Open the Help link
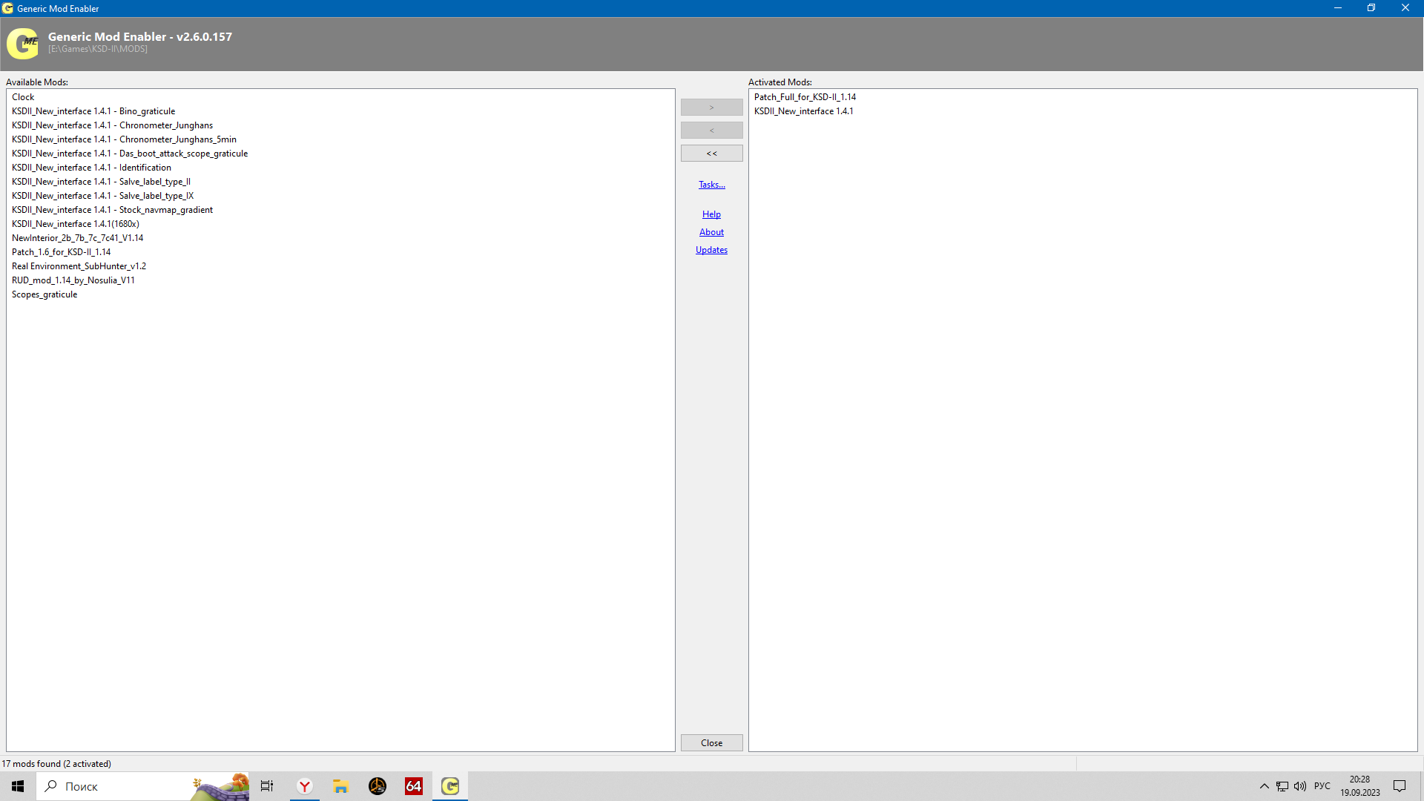Viewport: 1424px width, 801px height. pos(711,214)
